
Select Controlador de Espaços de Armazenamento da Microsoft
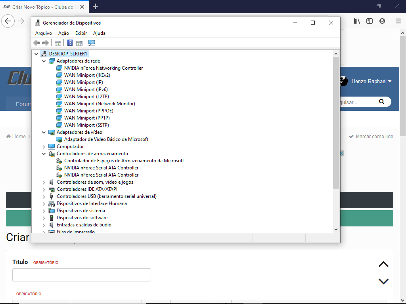[124, 161]
